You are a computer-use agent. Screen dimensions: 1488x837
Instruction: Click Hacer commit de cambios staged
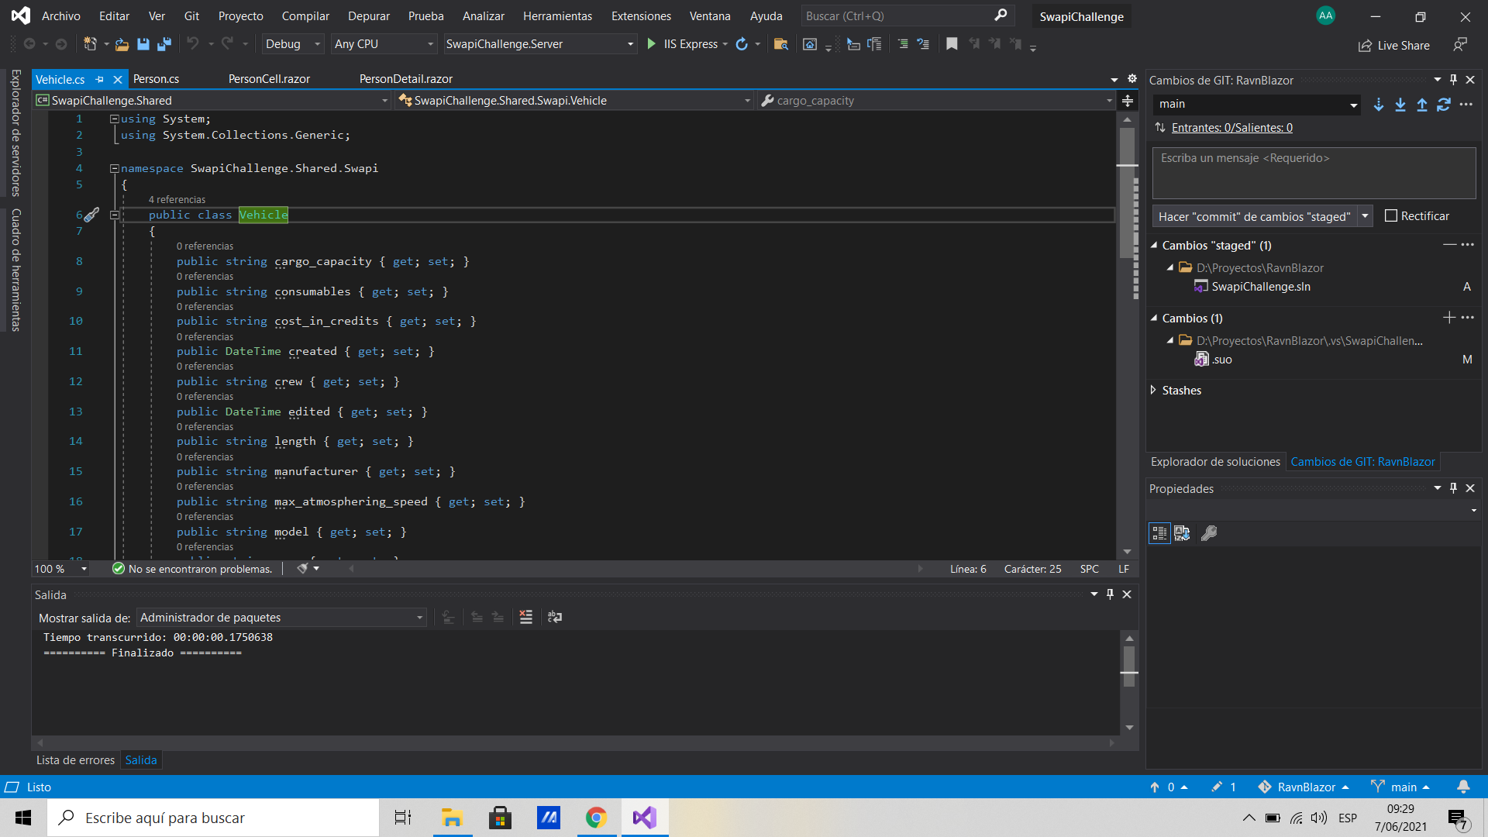pyautogui.click(x=1254, y=216)
